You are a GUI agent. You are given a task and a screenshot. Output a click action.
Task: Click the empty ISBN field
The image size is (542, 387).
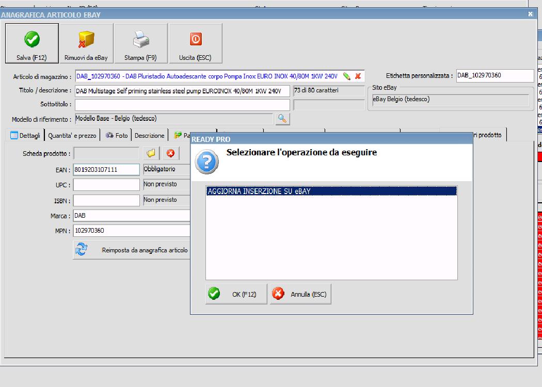pyautogui.click(x=106, y=200)
